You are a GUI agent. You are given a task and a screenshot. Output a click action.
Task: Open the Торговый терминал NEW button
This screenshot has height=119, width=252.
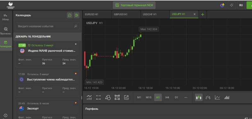pyautogui.click(x=134, y=5)
